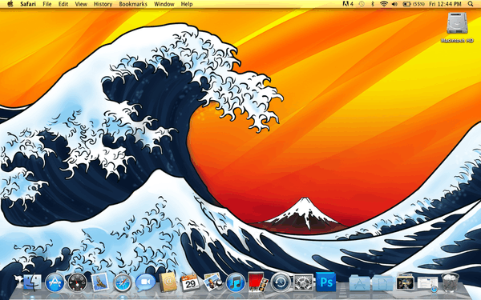
Task: Open Time Machine from the Dock
Action: (281, 282)
